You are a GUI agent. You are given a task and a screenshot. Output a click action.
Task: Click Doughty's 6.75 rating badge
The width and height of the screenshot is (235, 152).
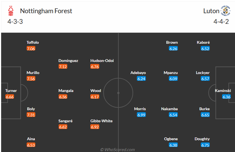coord(205,145)
